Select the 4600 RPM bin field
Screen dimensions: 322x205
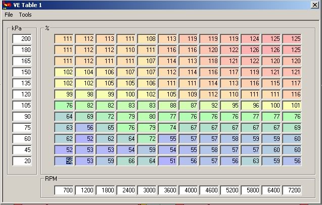tap(209, 190)
